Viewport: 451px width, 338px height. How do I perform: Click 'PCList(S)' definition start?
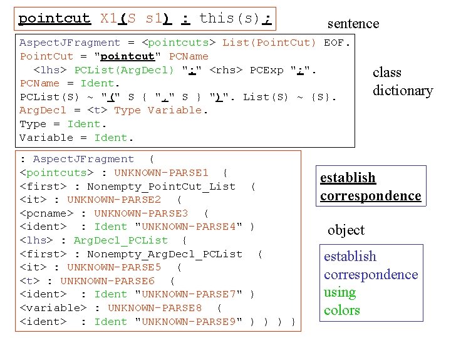49,97
